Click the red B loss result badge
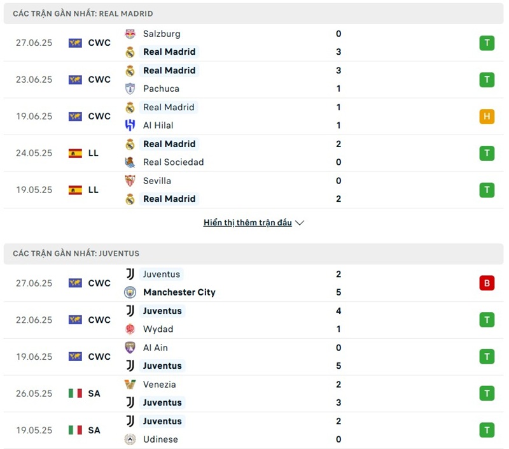The height and width of the screenshot is (449, 509). (x=487, y=283)
